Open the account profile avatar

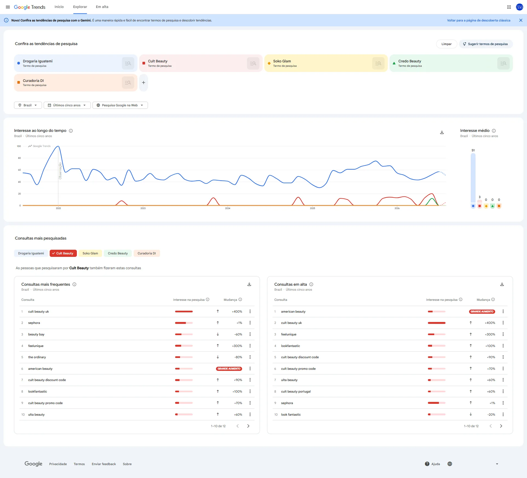[519, 7]
